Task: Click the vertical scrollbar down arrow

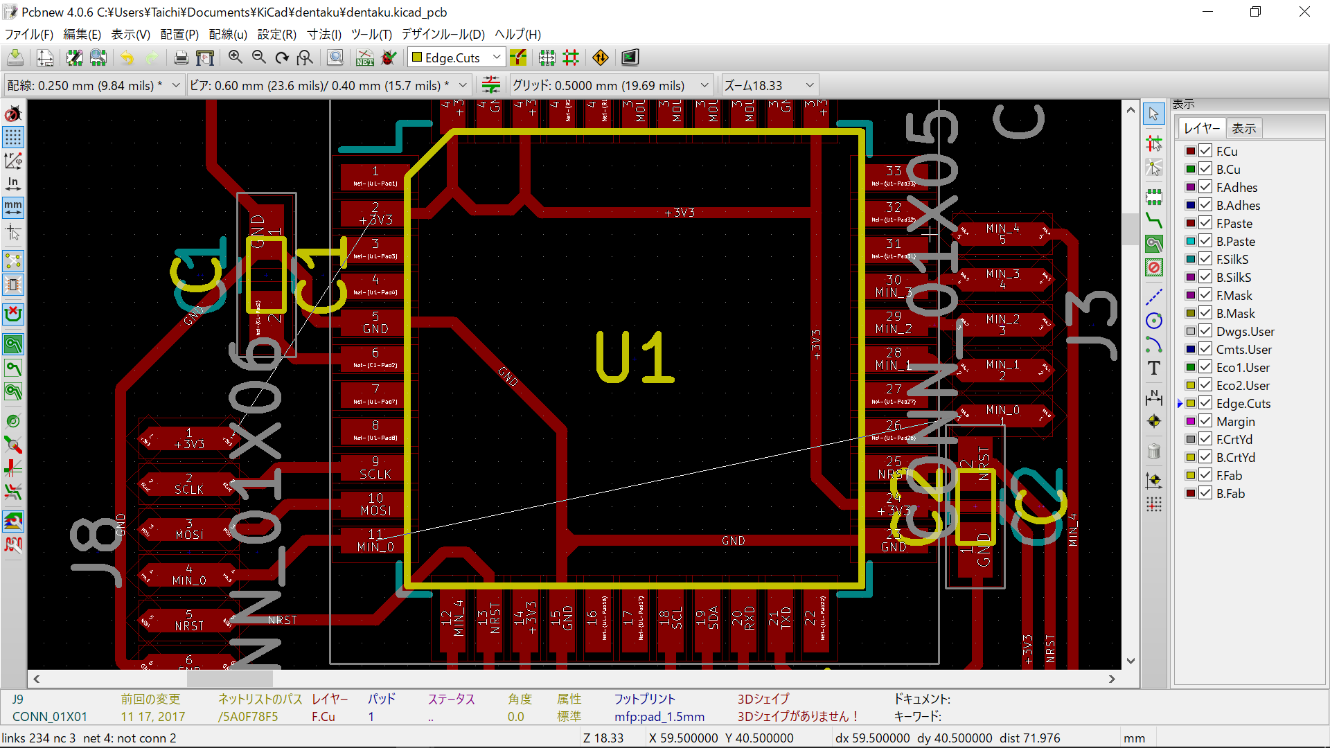Action: point(1130,660)
